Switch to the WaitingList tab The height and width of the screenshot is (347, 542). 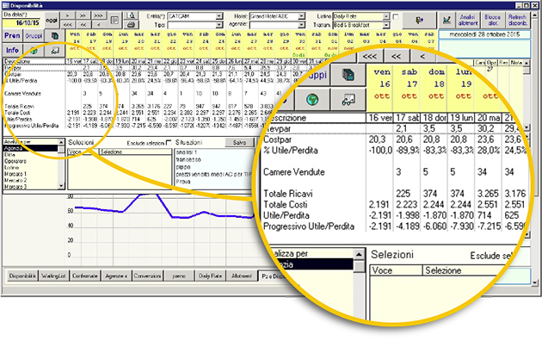[53, 276]
